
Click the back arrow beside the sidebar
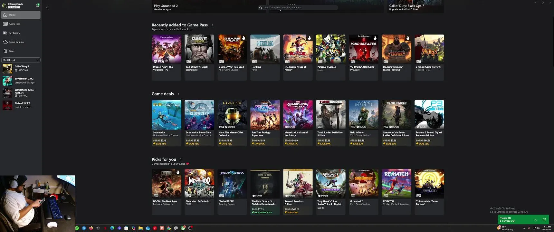[47, 8]
